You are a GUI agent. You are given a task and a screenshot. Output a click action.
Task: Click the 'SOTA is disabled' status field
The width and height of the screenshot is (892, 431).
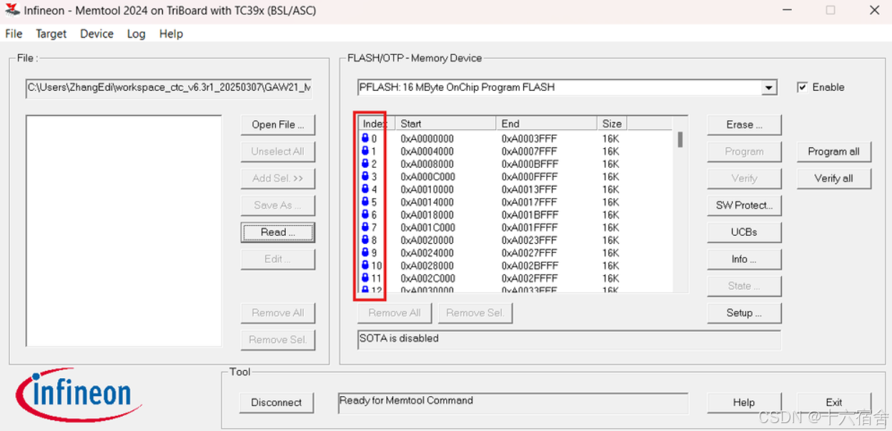click(x=570, y=339)
